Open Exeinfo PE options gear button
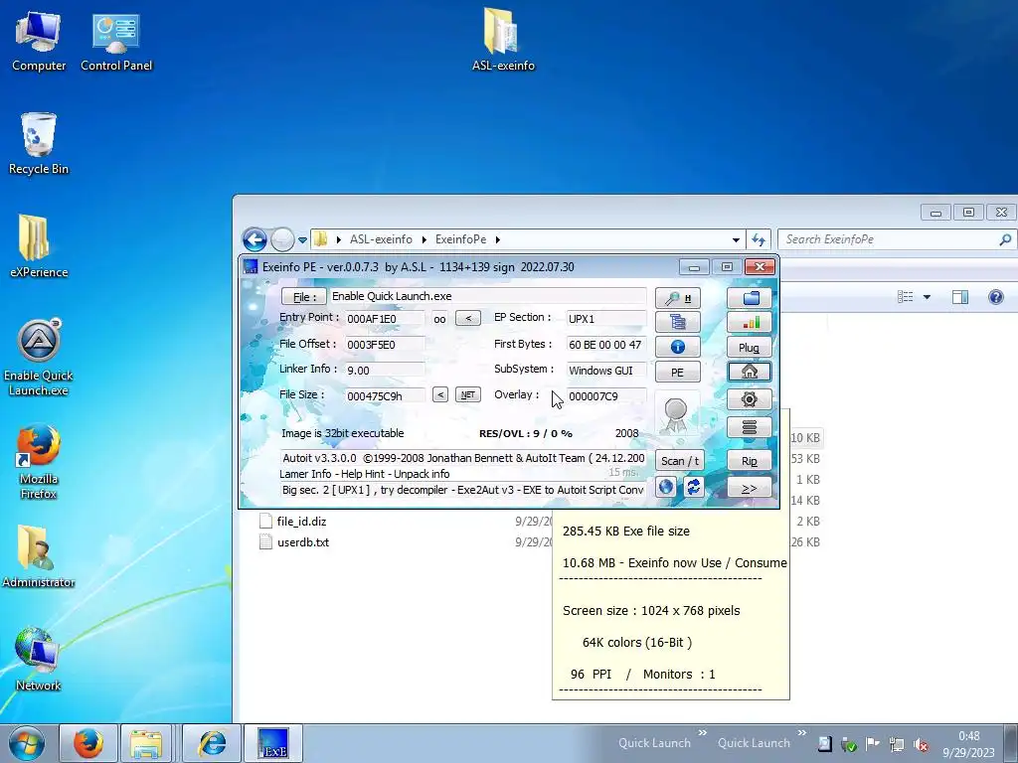 [x=750, y=399]
